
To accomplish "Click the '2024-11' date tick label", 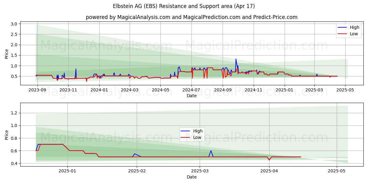I will coord(254,90).
